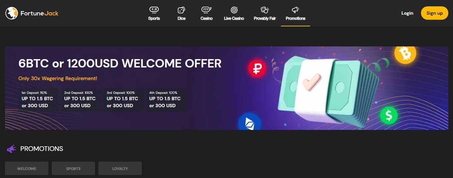Click the purple megaphone beside PROMOTIONS heading
The height and width of the screenshot is (178, 453).
pos(11,149)
